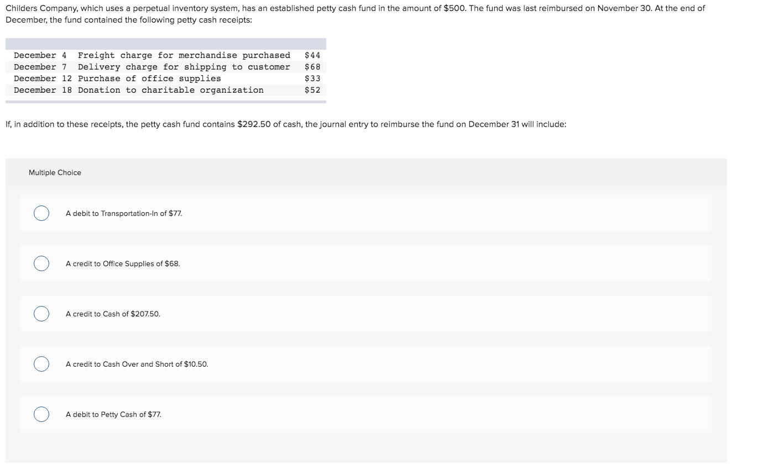758x470 pixels.
Task: Select the December 4 freight charge row
Action: pos(166,55)
